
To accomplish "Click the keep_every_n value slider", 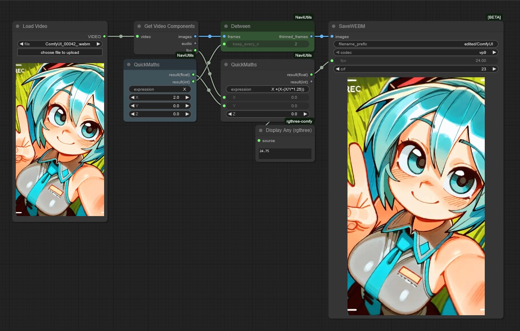I will point(267,44).
